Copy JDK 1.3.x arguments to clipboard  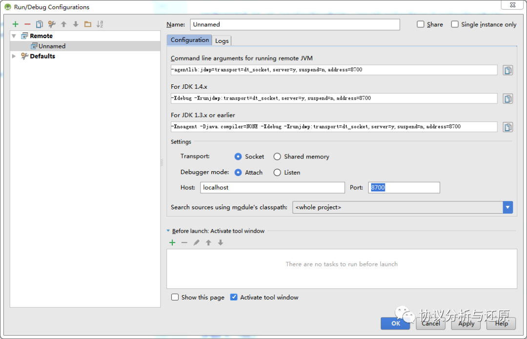(507, 127)
